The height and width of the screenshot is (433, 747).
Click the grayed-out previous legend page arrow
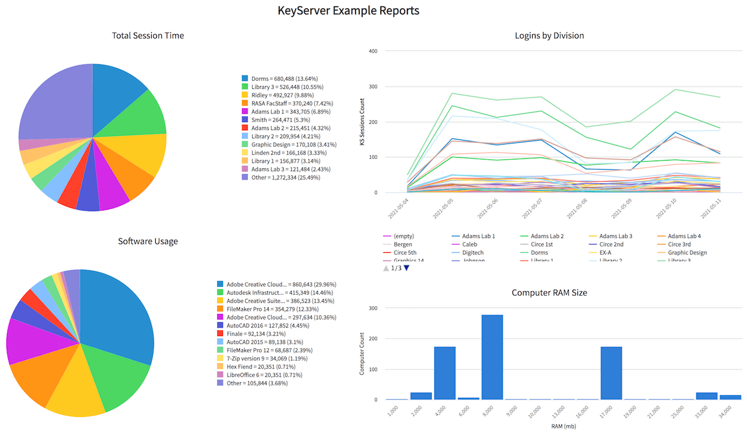tap(386, 268)
